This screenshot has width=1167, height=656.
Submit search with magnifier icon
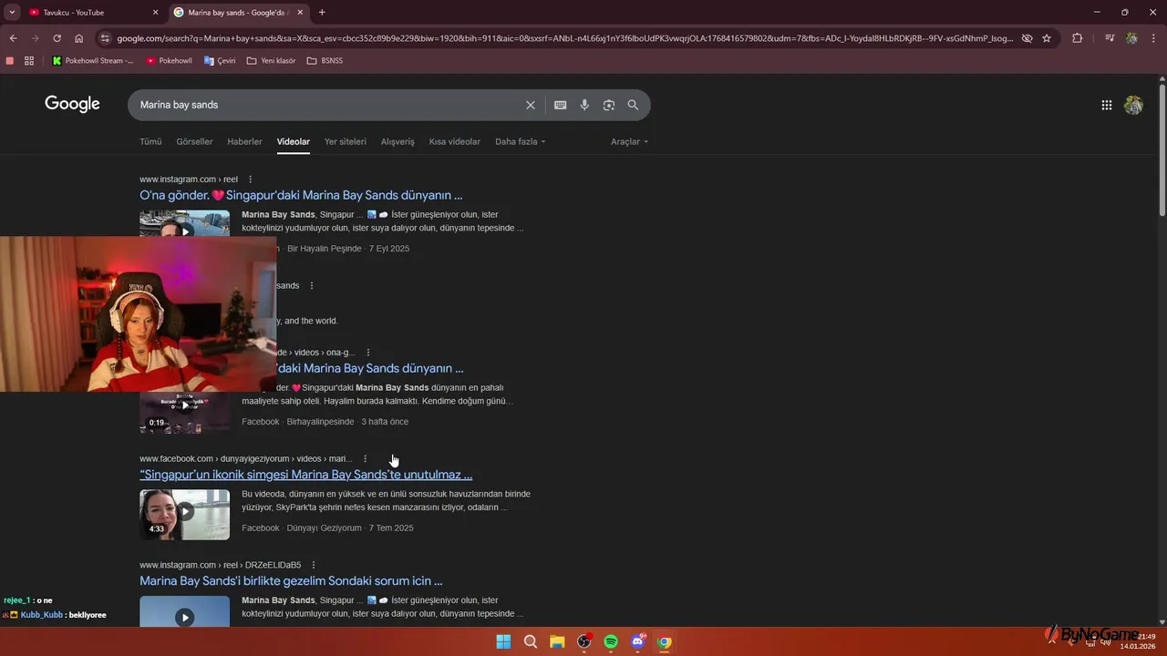coord(633,105)
